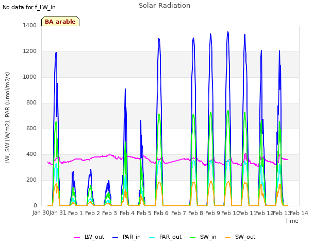Click the 0 y-axis tick label
Image resolution: width=330 pixels, height=247 pixels.
[35, 206]
